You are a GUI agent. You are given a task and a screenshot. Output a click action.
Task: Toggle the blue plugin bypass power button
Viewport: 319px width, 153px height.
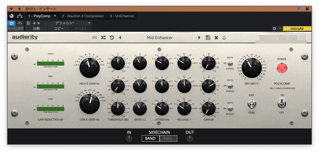click(x=12, y=23)
